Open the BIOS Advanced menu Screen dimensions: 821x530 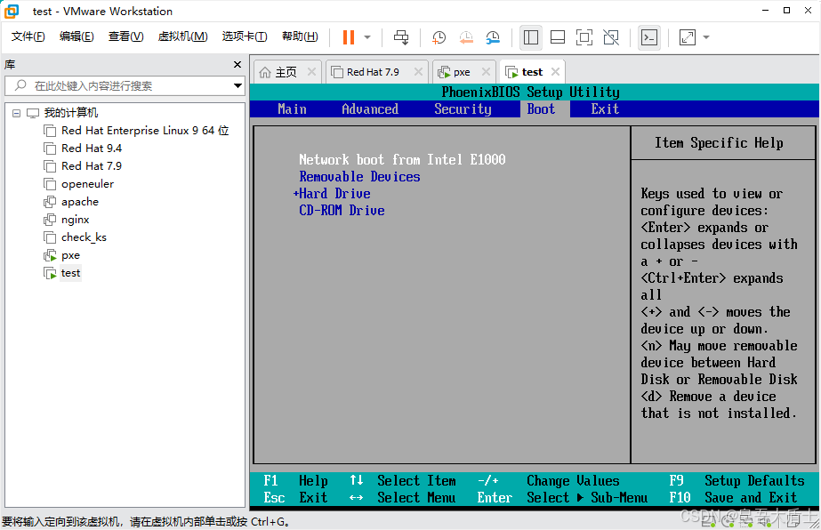click(x=370, y=108)
